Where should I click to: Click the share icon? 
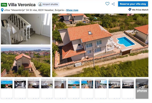113,4
